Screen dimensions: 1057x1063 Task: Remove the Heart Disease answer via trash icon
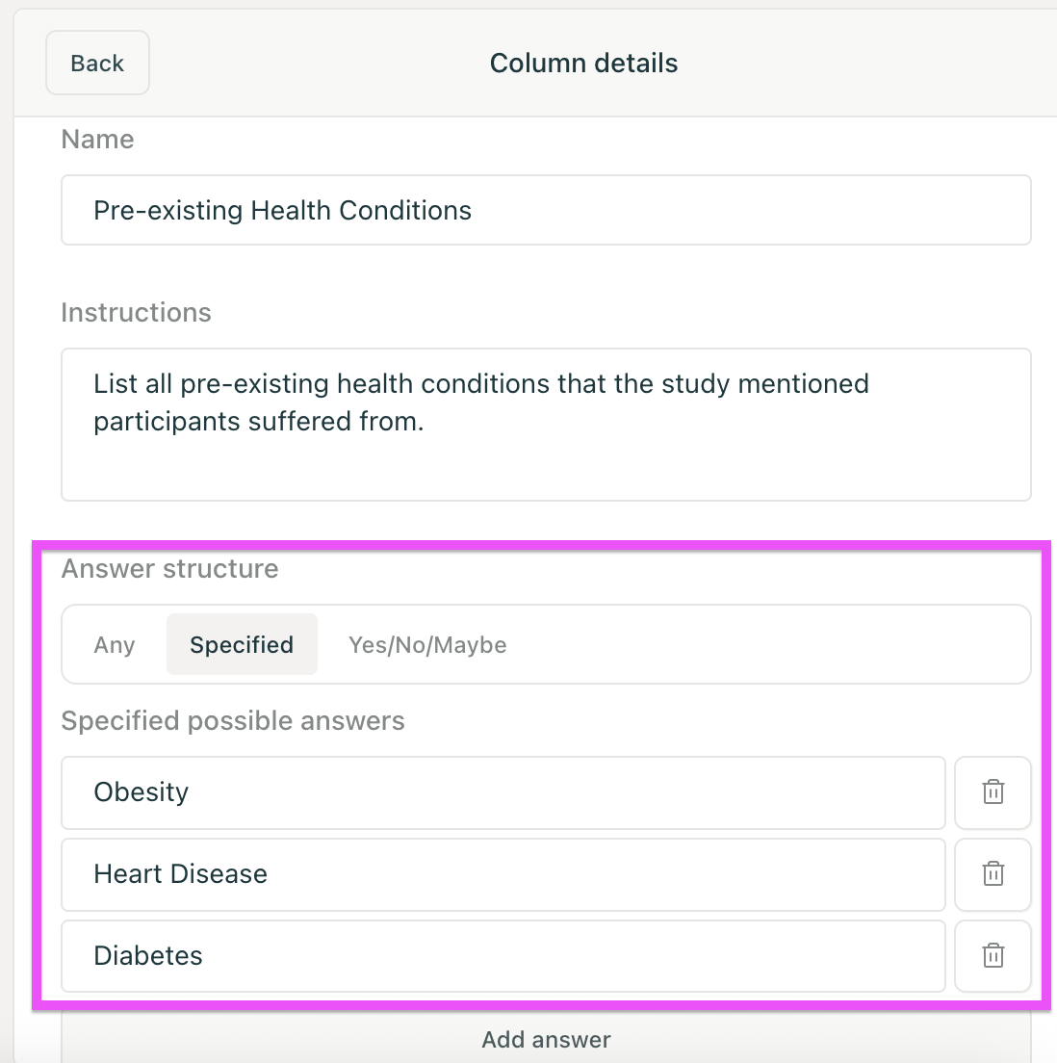993,874
